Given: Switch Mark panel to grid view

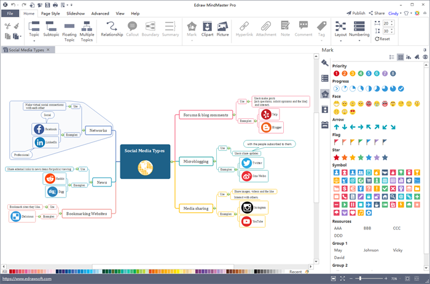Looking at the screenshot, I should click(x=401, y=56).
